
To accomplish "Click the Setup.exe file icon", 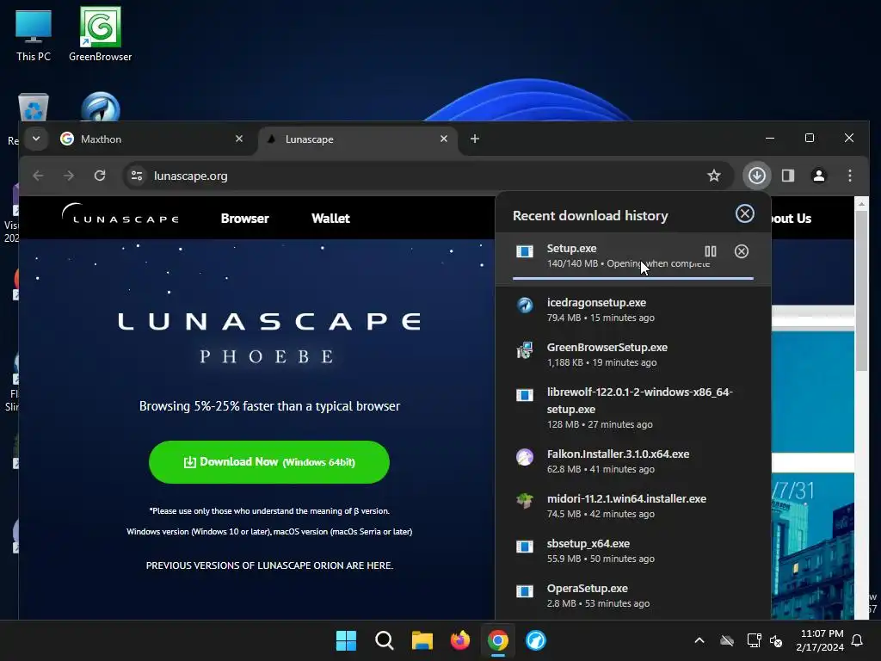I will (x=525, y=251).
